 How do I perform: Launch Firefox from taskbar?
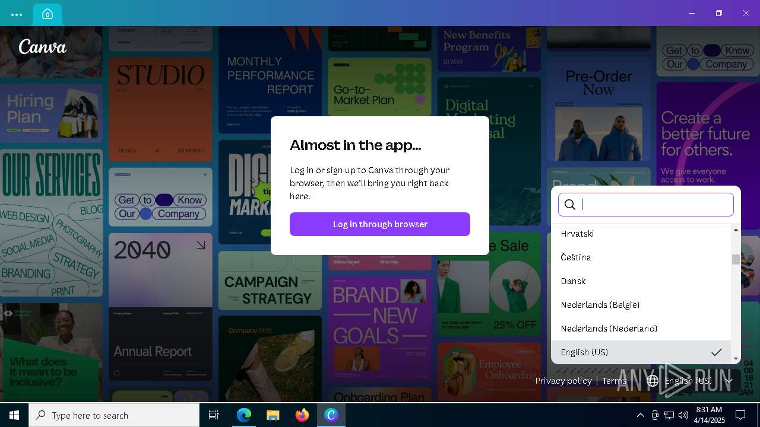pyautogui.click(x=302, y=415)
